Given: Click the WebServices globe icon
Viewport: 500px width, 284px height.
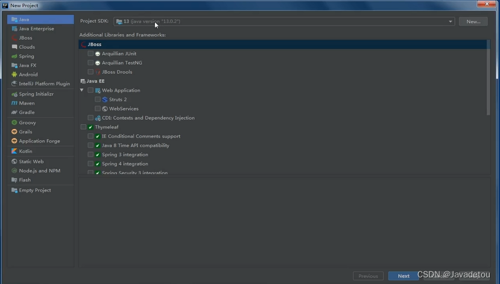Looking at the screenshot, I should tap(105, 109).
